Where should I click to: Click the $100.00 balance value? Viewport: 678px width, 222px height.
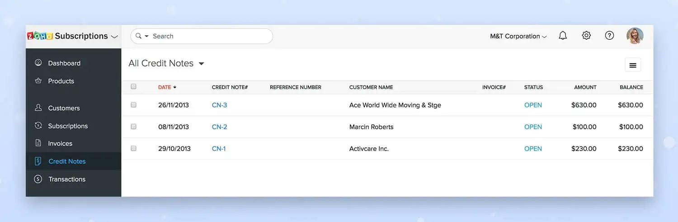coord(631,127)
